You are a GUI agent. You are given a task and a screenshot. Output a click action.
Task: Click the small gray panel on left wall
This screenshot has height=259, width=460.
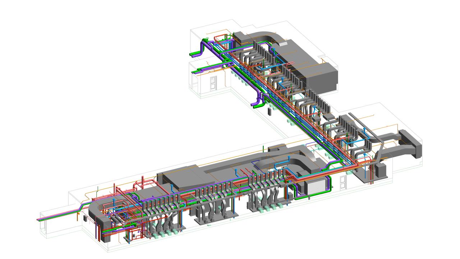[x=85, y=218]
